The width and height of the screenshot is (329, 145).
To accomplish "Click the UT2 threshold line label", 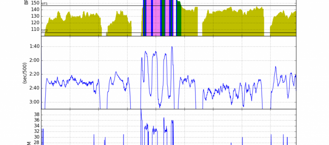I will click(45, 31).
